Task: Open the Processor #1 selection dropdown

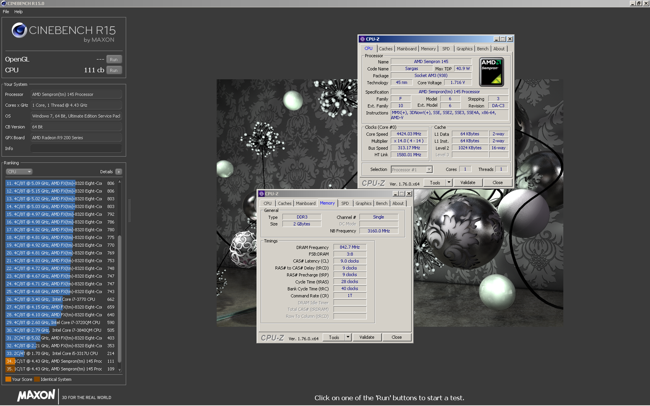Action: pos(412,170)
